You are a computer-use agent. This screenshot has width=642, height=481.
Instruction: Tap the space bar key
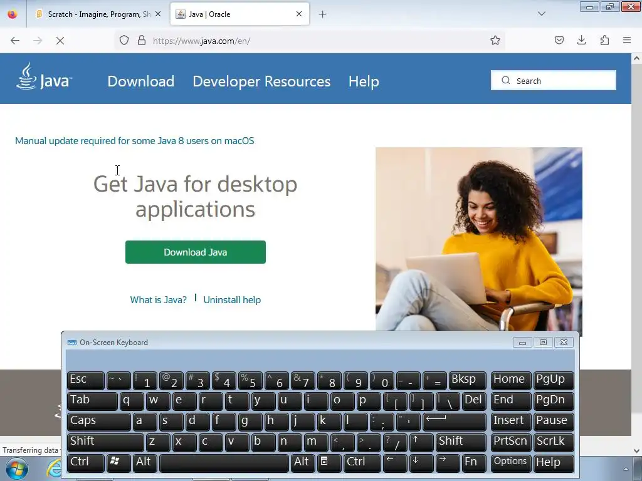point(224,463)
